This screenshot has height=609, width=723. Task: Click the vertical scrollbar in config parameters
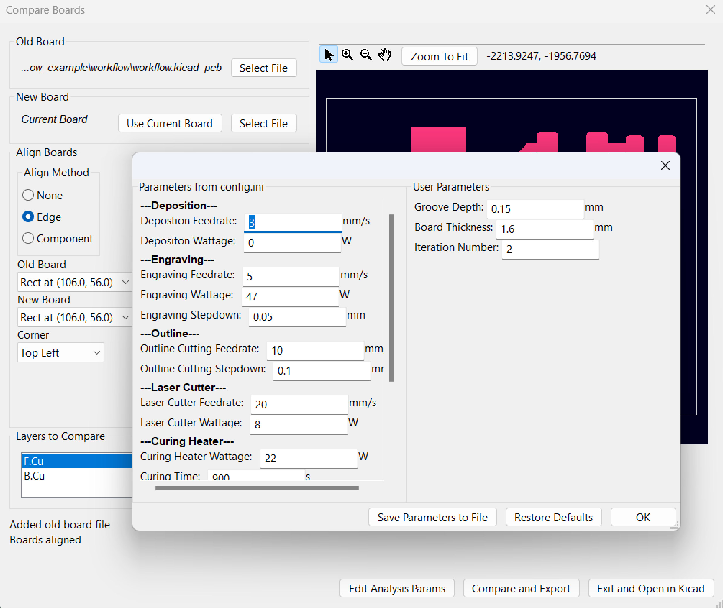tap(391, 298)
